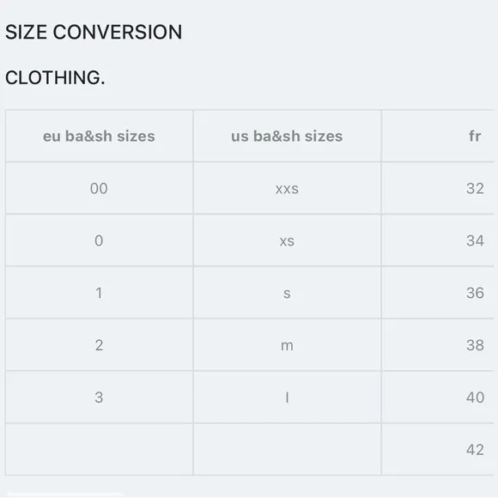Select the us ba&sh sizes column header
The width and height of the screenshot is (498, 498).
click(287, 136)
